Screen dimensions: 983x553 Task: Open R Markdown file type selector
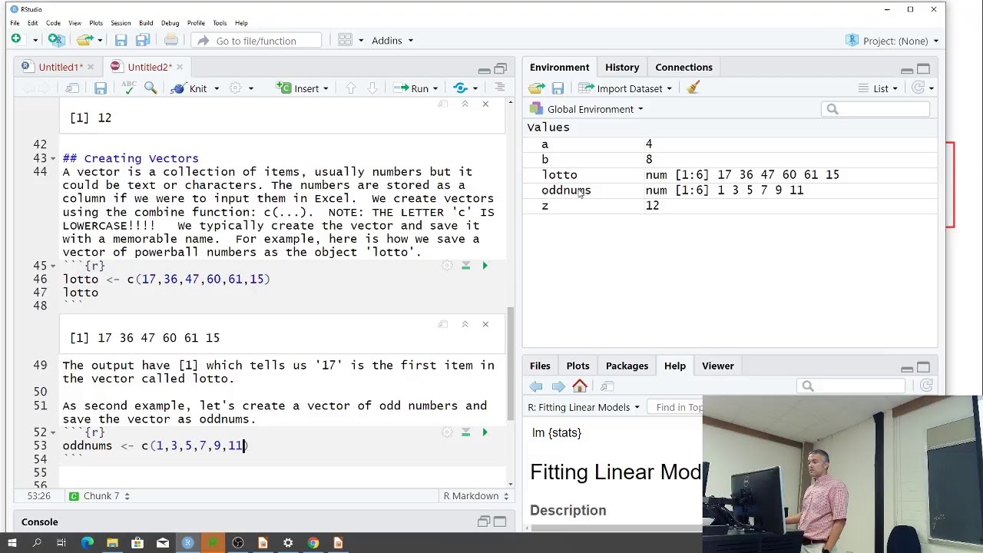[x=475, y=496]
